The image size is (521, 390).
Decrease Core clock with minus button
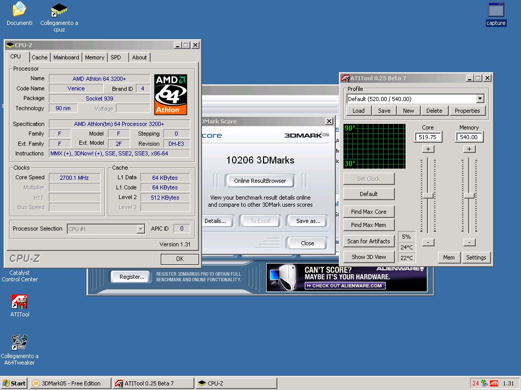tap(428, 242)
